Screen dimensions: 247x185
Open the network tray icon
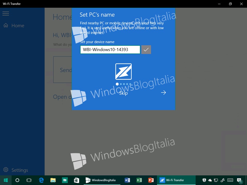click(x=216, y=180)
